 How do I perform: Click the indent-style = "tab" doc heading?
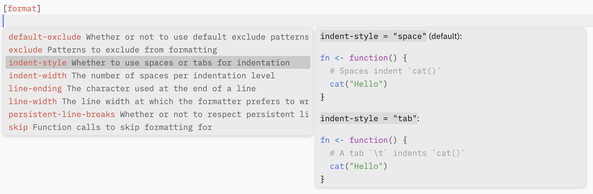click(x=368, y=118)
